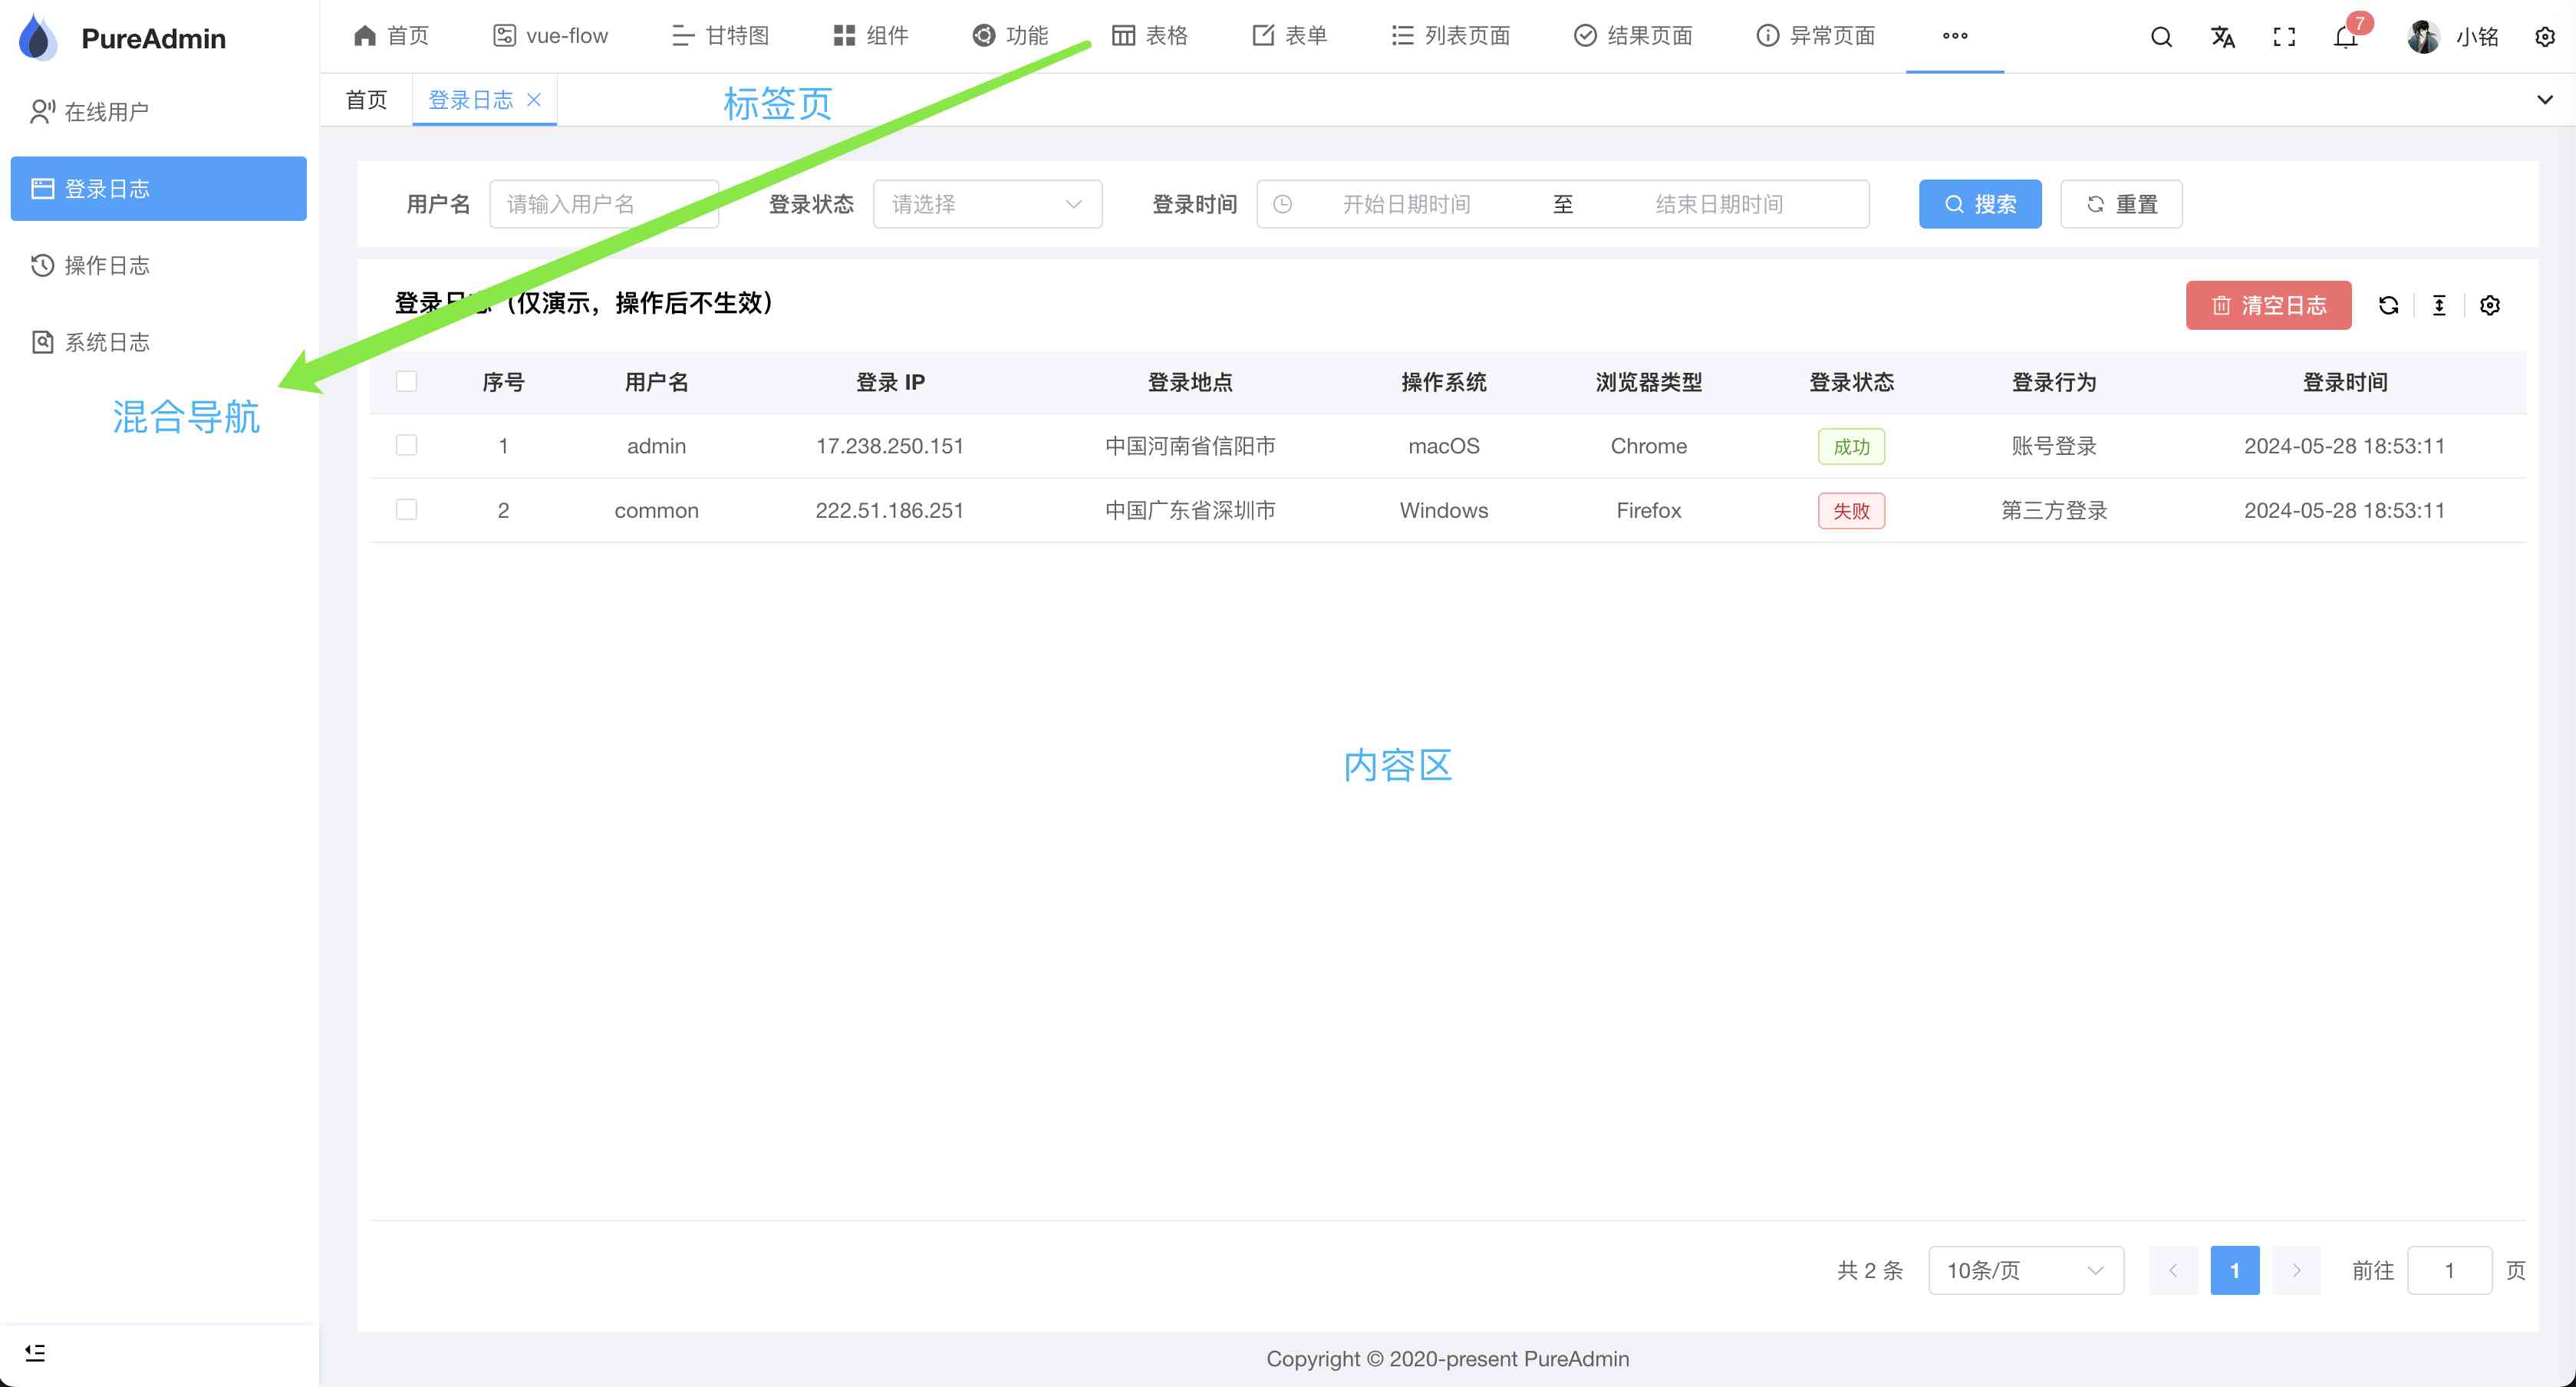
Task: Open the search icon in top bar
Action: (2161, 37)
